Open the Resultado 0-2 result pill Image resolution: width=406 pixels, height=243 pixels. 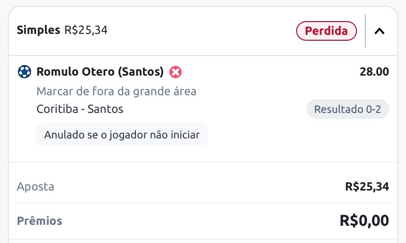point(348,109)
